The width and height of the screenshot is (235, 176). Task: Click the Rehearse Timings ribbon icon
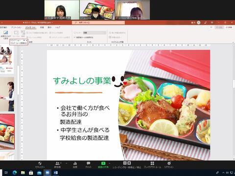[x=16, y=34]
